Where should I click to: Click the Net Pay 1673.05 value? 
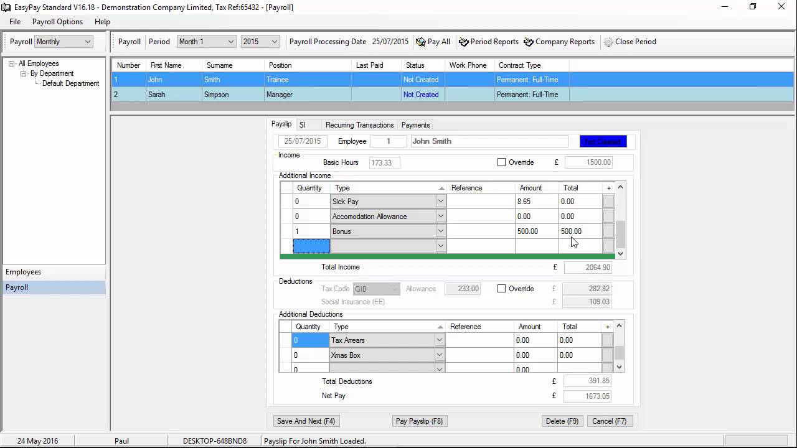pos(587,396)
